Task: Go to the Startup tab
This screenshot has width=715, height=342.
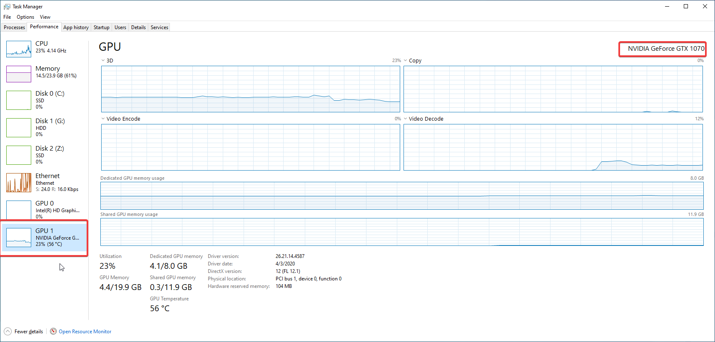Action: (102, 27)
